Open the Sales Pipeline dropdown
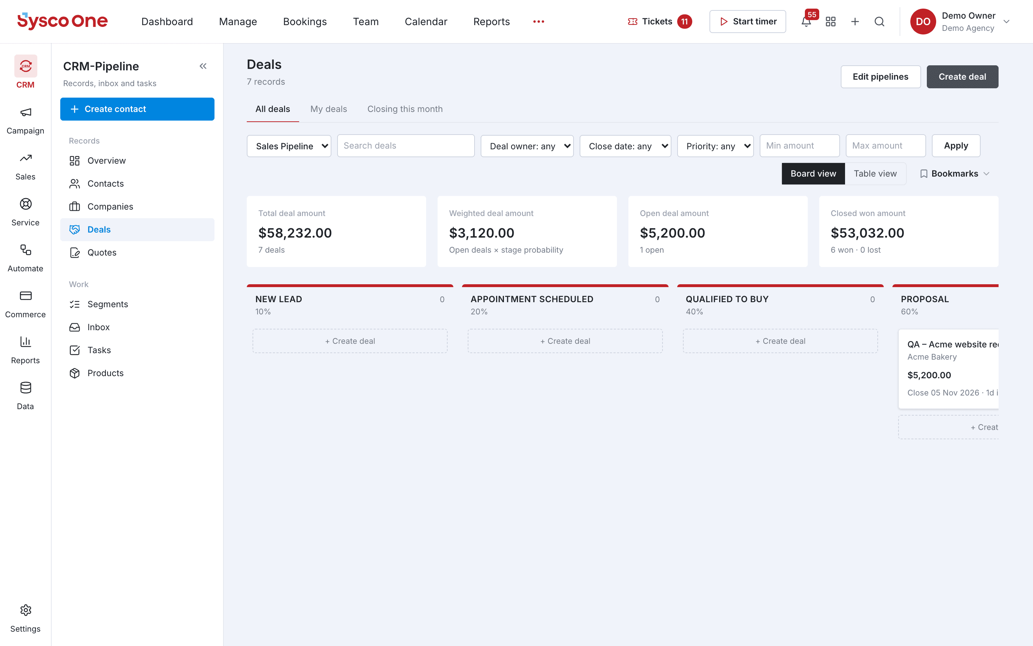Image resolution: width=1033 pixels, height=646 pixels. tap(289, 146)
